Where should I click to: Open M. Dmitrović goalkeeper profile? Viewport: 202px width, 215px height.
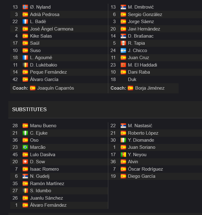141,7
